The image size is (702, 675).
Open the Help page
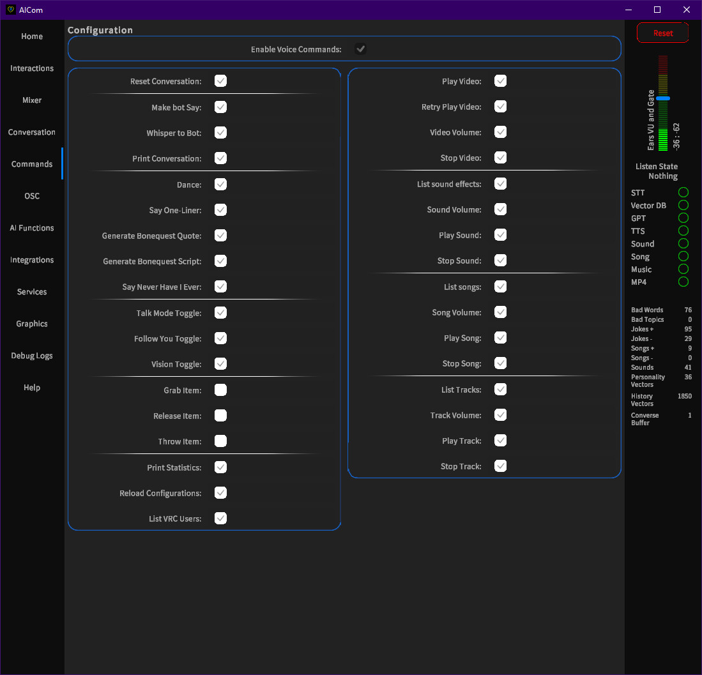31,388
